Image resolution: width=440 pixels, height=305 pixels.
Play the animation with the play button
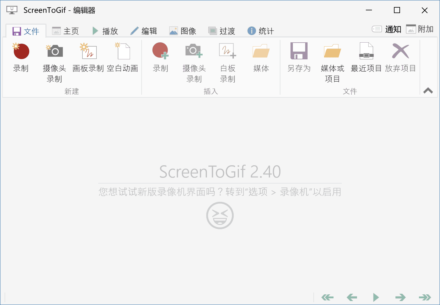tap(376, 297)
